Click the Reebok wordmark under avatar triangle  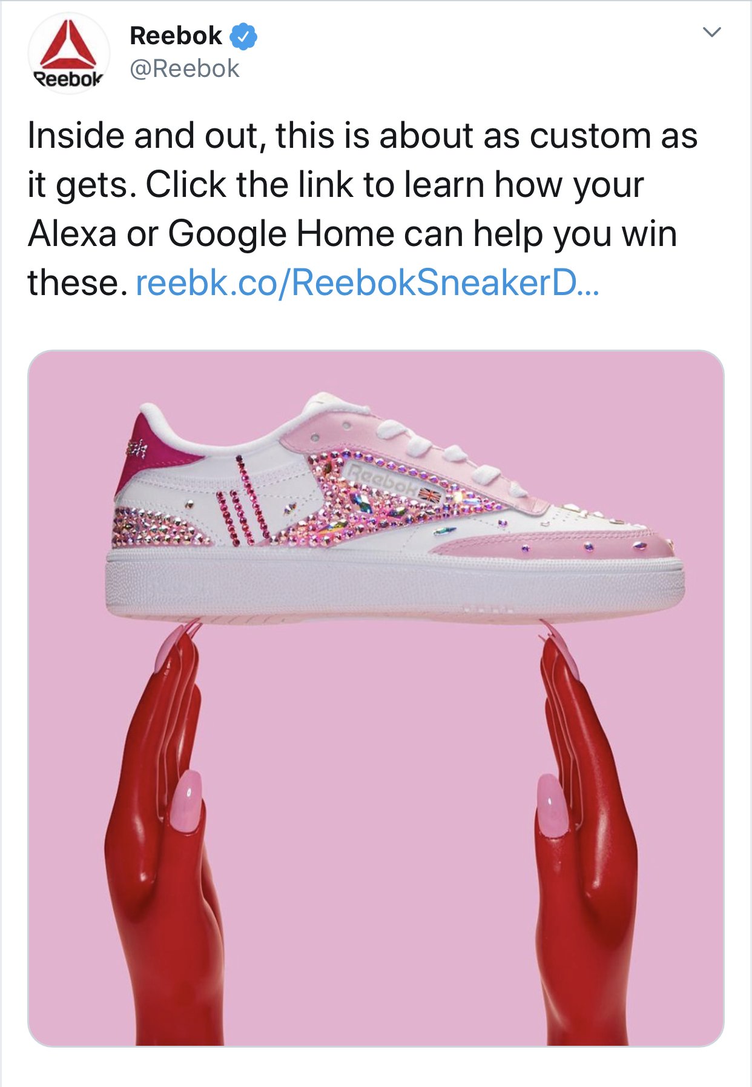click(x=68, y=79)
